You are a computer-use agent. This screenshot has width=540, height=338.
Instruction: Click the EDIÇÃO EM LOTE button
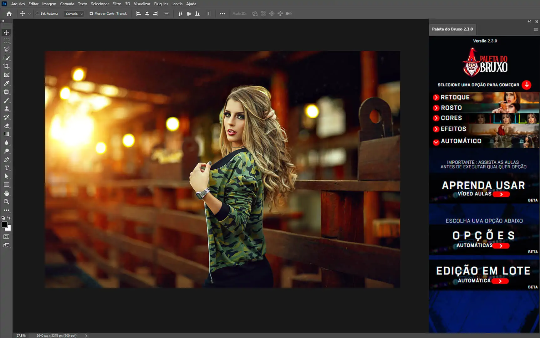[x=500, y=281]
